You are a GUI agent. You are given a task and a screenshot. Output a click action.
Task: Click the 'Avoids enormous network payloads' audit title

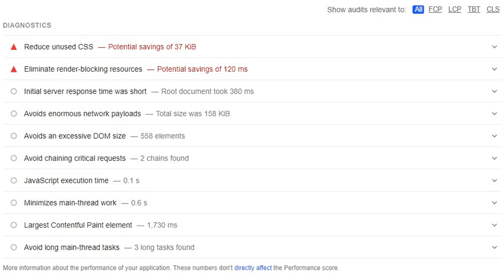82,114
